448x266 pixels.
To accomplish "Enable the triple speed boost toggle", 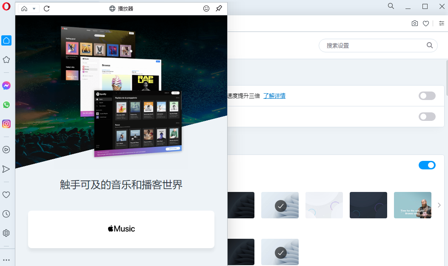I will click(427, 96).
